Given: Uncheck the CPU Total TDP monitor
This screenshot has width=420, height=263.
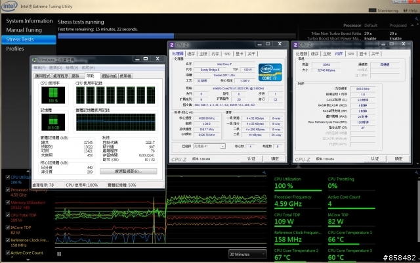Looking at the screenshot, I should 8,215.
